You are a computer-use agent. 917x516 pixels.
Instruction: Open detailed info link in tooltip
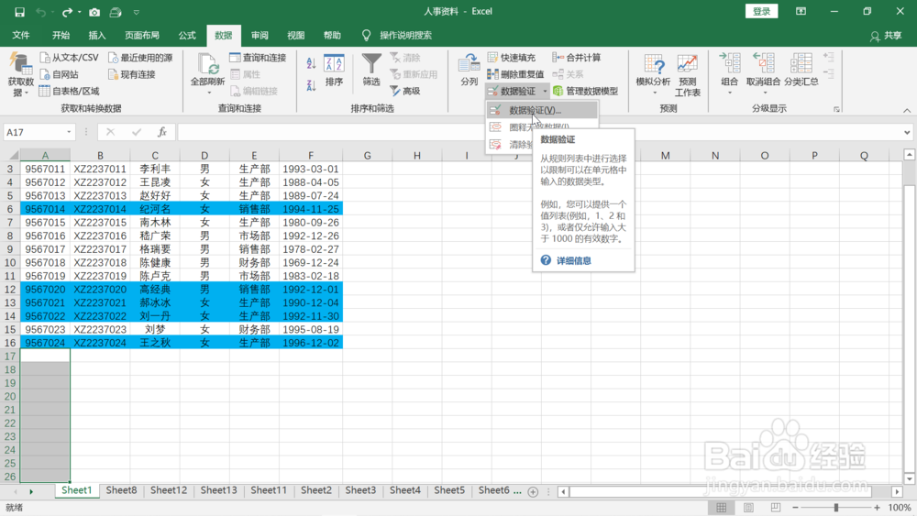point(573,260)
